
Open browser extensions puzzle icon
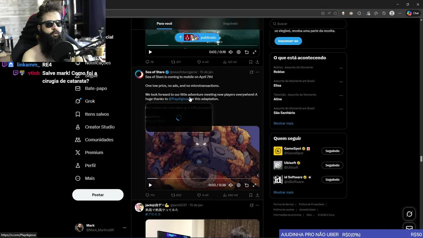click(360, 13)
